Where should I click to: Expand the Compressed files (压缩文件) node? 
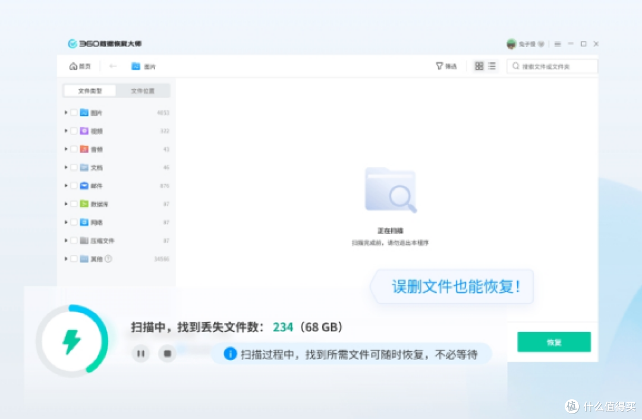(65, 241)
